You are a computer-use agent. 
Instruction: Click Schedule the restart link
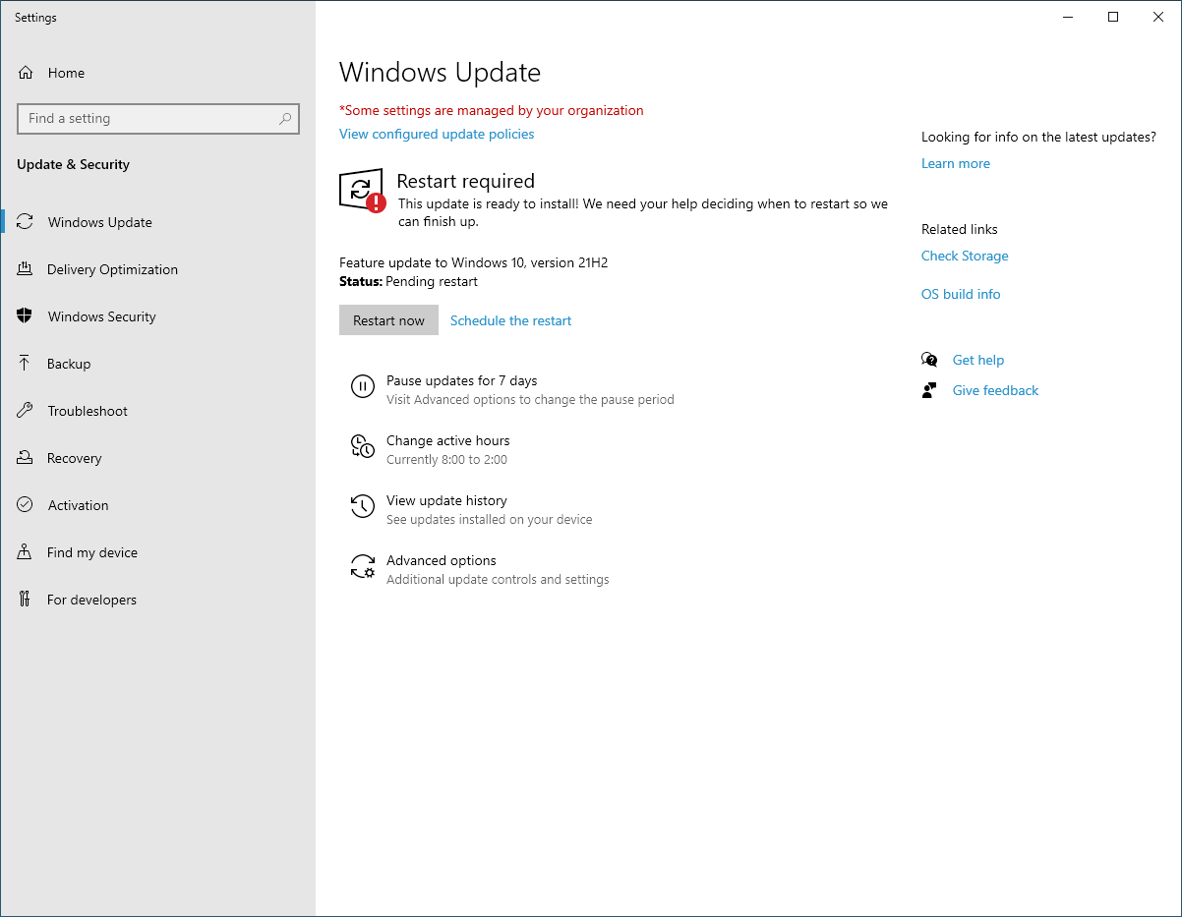click(510, 320)
